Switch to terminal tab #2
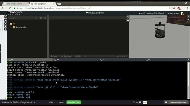190x106 pixels. (x=75, y=60)
